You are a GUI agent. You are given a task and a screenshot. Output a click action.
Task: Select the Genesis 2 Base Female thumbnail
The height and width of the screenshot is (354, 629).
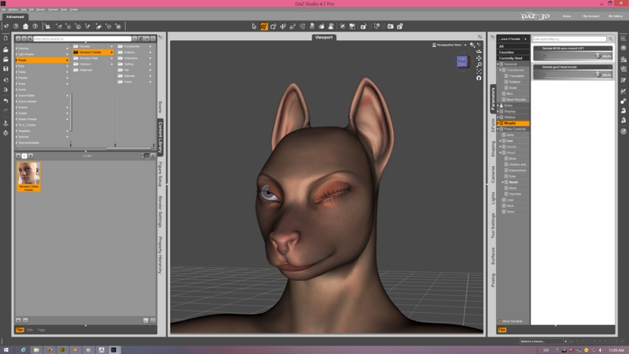28,176
